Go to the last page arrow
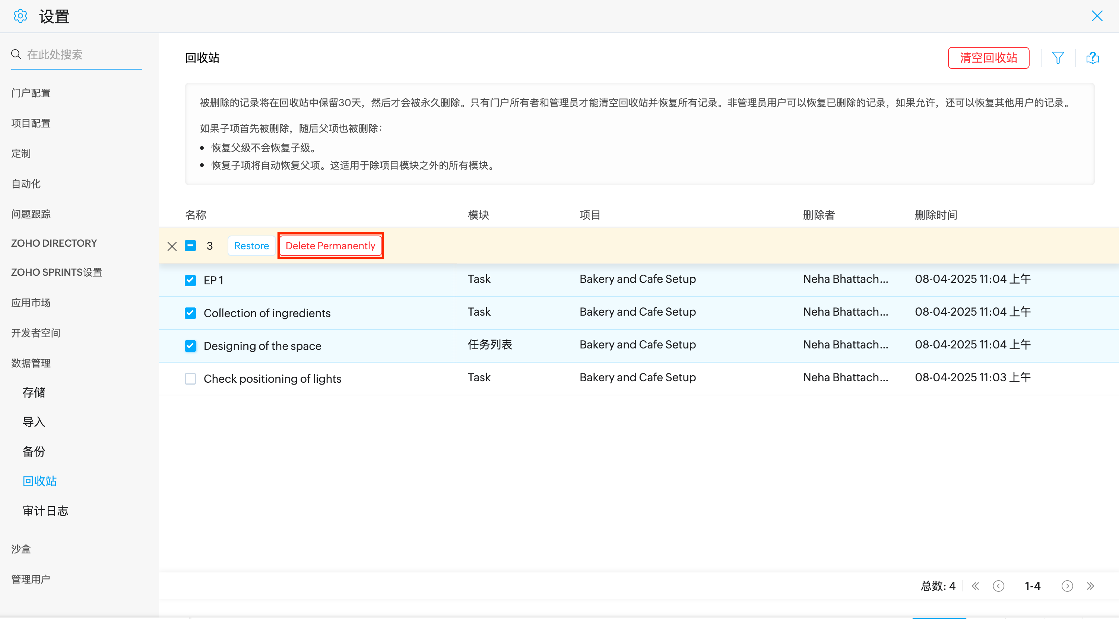This screenshot has height=619, width=1119. click(x=1090, y=586)
